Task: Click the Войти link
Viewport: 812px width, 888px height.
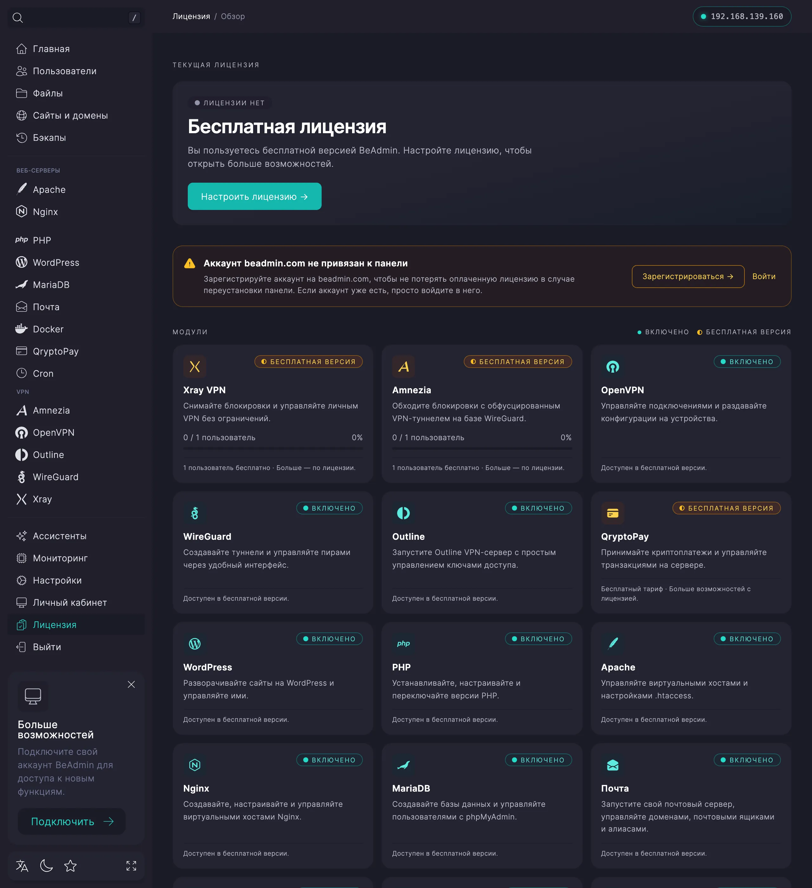Action: [763, 276]
